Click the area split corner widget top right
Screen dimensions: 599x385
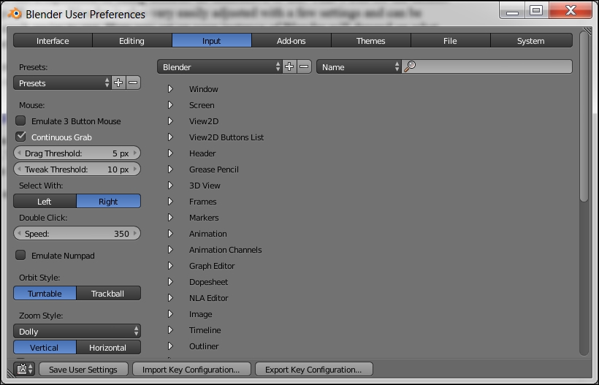pyautogui.click(x=587, y=31)
